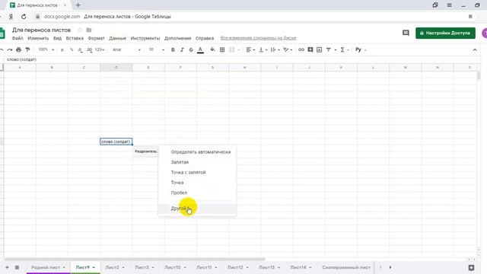Screen dimensions: 487x274
Task: Switch to the Родной лист tab
Action: coord(48,267)
